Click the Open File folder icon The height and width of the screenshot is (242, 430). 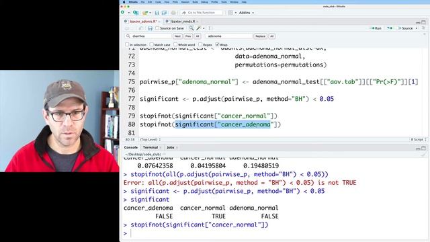[145, 13]
